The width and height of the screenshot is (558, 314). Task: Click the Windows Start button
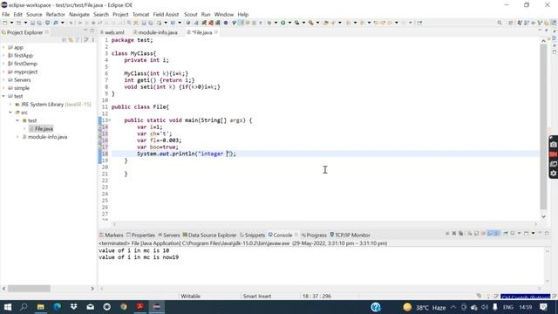[8, 307]
